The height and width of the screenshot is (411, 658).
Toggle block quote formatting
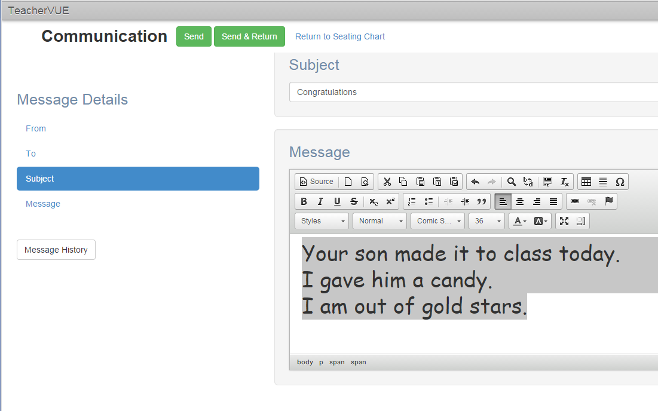[482, 201]
